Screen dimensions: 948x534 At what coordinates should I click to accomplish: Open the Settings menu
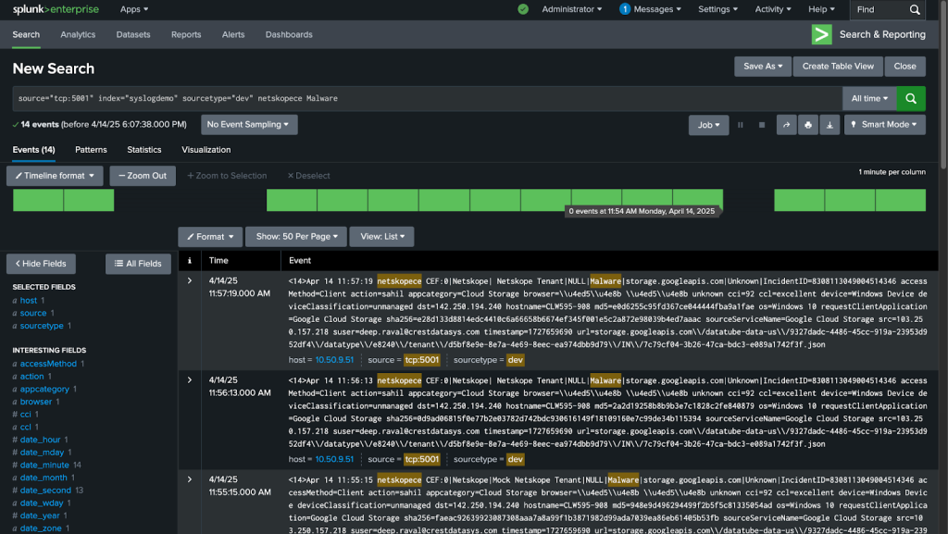point(717,9)
